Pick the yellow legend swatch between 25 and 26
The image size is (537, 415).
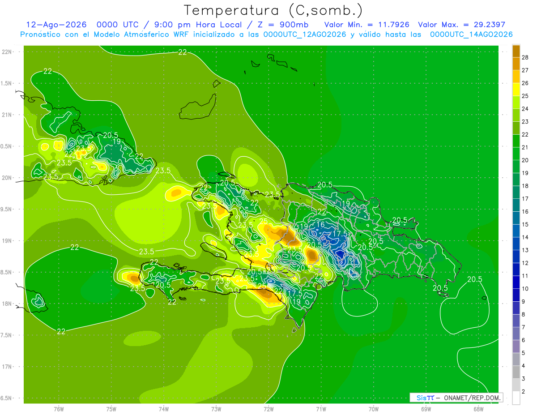click(516, 90)
